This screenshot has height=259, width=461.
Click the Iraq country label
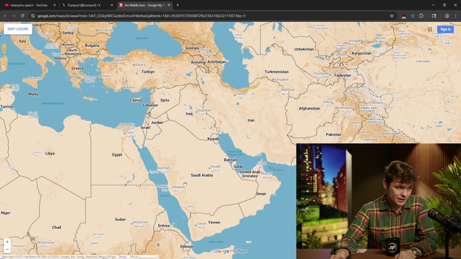[x=189, y=114]
